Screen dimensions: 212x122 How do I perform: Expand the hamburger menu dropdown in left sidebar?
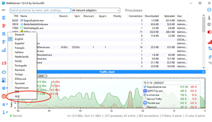[4, 88]
